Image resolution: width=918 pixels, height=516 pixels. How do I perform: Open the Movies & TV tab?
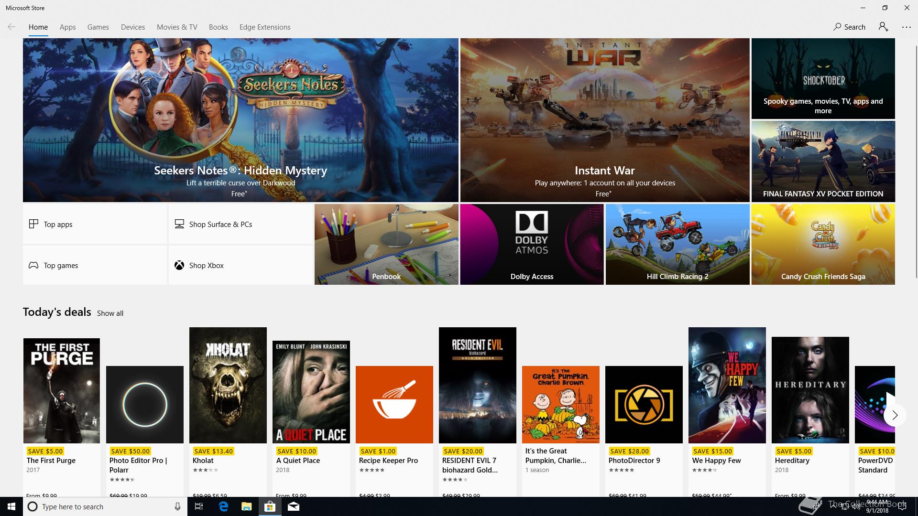(x=177, y=27)
